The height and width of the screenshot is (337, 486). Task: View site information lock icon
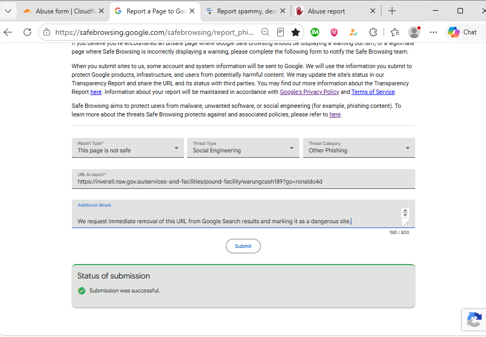coord(47,32)
